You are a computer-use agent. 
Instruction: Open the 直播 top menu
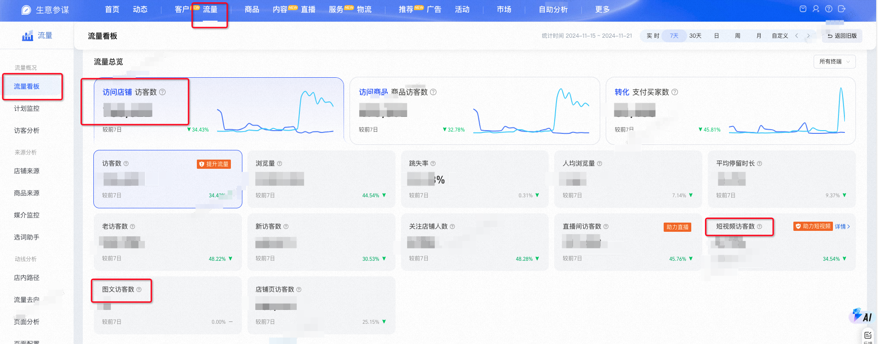308,10
